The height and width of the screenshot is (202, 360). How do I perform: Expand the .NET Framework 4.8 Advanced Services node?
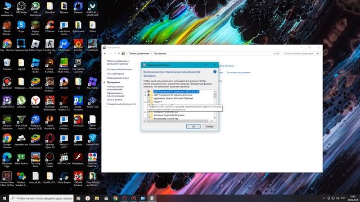pyautogui.click(x=145, y=95)
